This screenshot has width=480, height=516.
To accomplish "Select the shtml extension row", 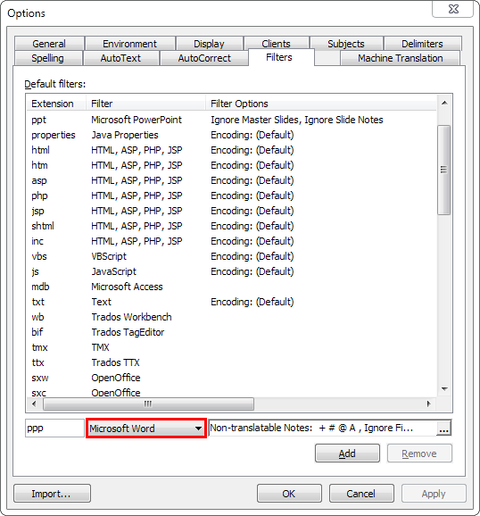I will pos(232,226).
